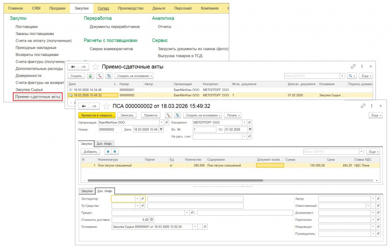Viewport: 390px width, 249px height.
Task: Go back arrow in PSA document window
Action: 84,106
